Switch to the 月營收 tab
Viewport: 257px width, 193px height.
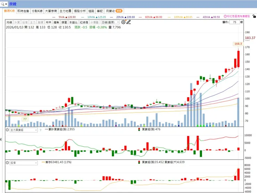pyautogui.click(x=114, y=11)
